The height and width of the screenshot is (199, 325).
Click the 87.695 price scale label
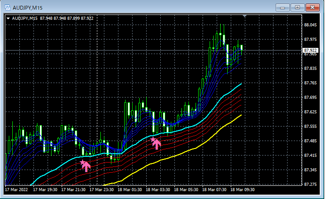(310, 97)
